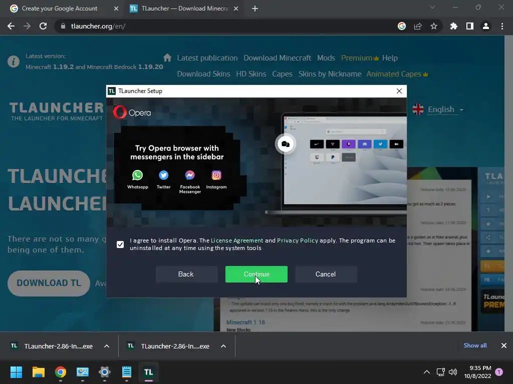Expand second TLauncher-2.86 download options chevron

tap(223, 346)
